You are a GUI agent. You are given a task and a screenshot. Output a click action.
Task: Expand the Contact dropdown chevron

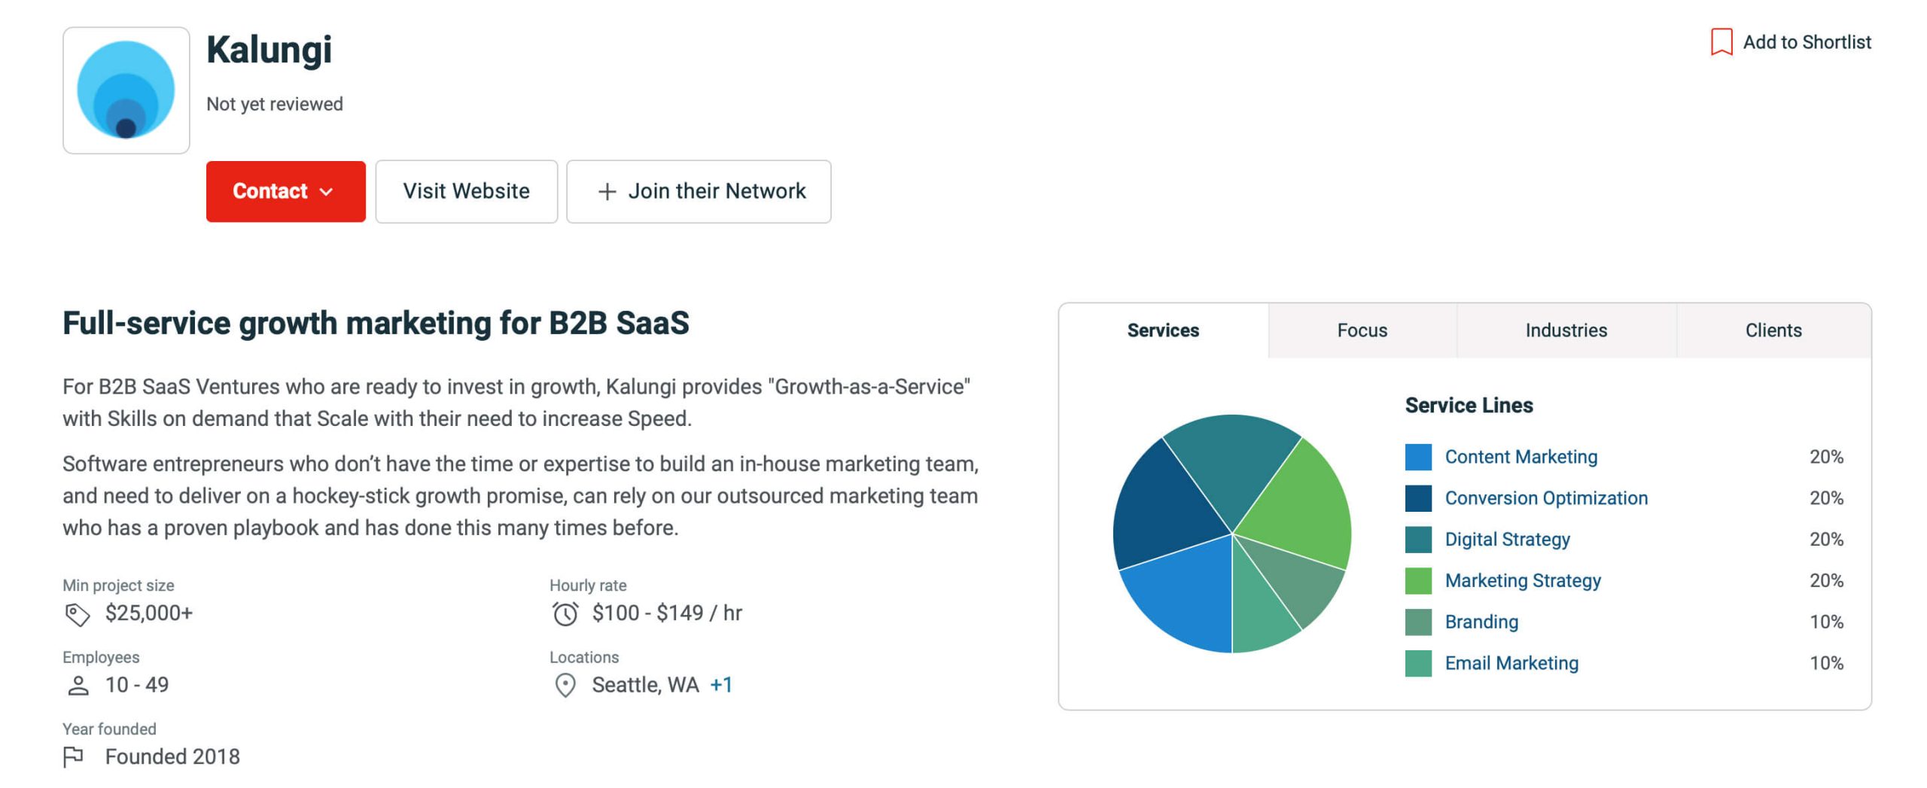[x=326, y=192]
